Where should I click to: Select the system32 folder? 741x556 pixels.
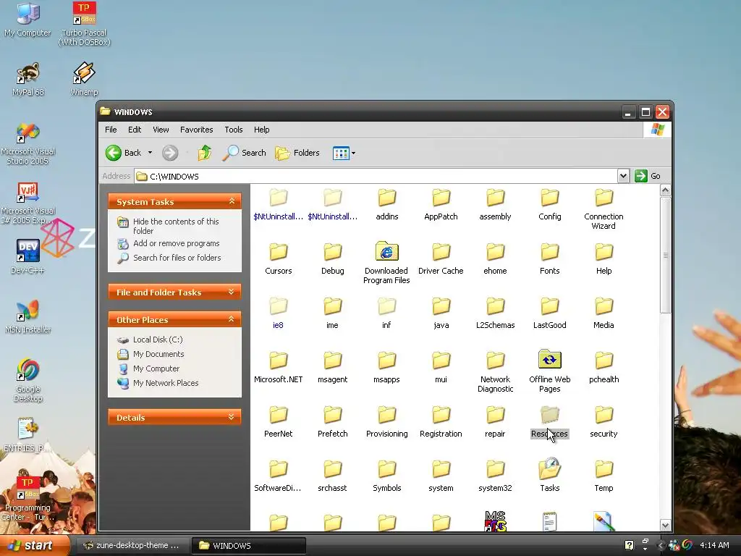click(495, 476)
